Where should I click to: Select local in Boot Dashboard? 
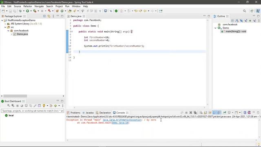pos(9,115)
